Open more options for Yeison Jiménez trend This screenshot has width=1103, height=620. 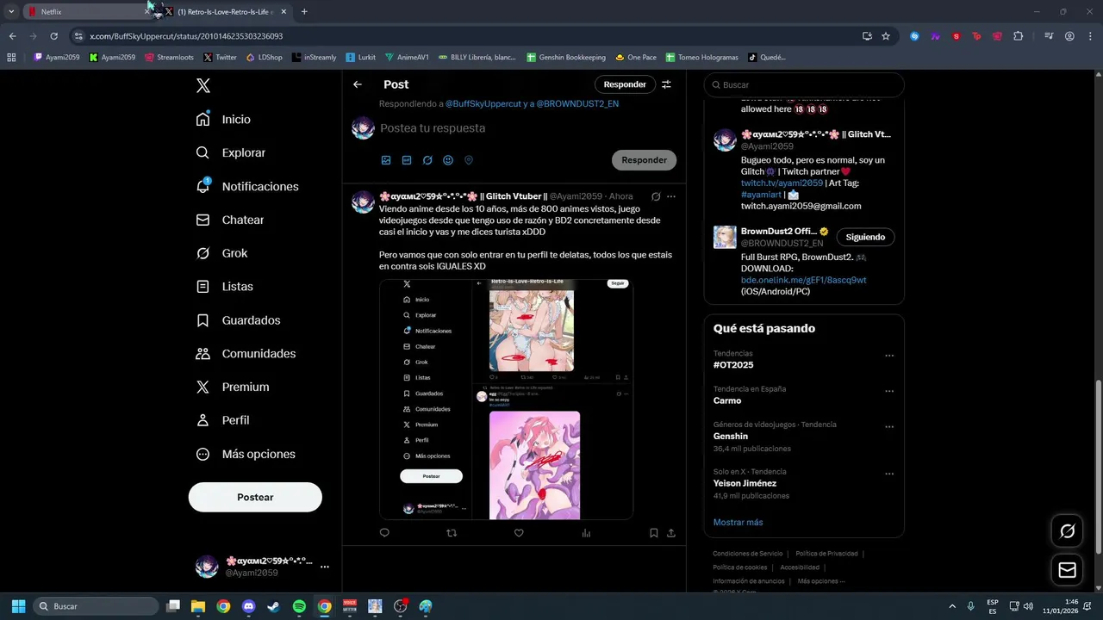point(889,474)
